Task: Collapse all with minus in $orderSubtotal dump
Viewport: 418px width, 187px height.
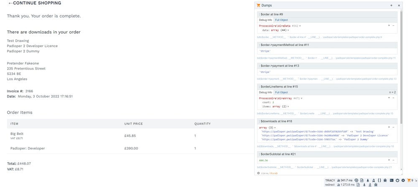Action: 393,160
